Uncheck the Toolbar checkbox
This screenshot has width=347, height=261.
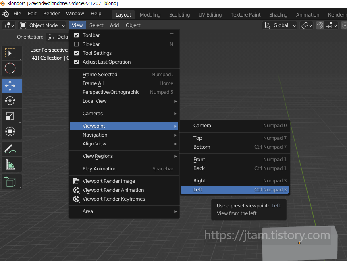(76, 35)
